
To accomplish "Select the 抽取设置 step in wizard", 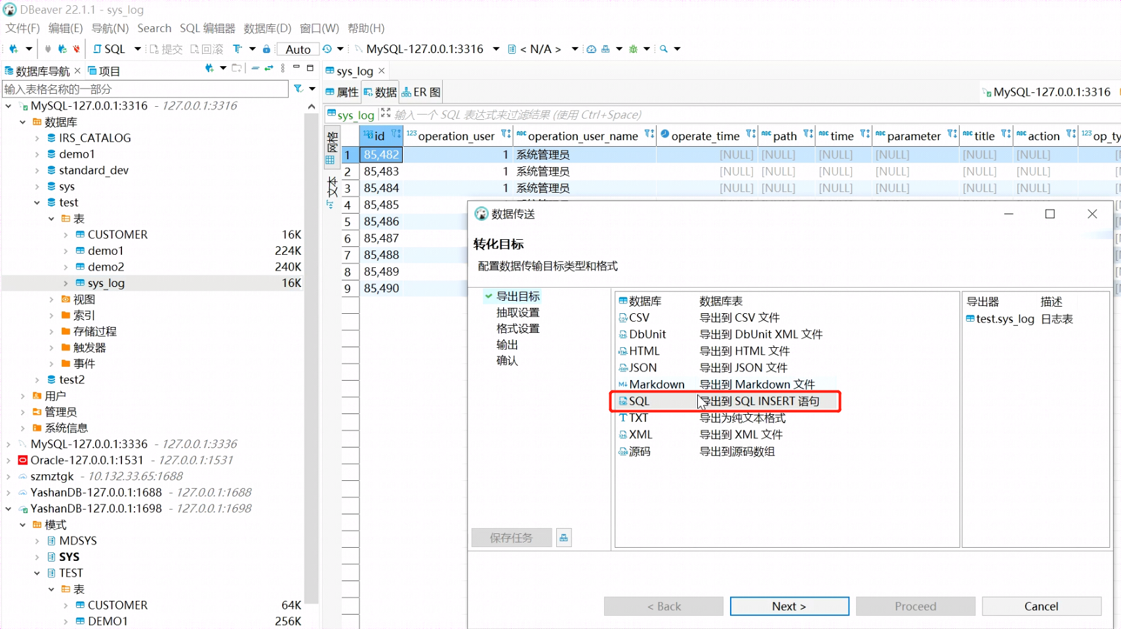I will click(518, 313).
